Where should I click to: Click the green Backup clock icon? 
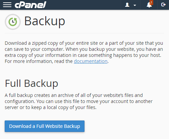tap(13, 22)
